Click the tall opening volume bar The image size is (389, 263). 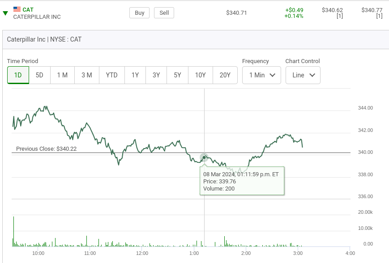pos(13,232)
